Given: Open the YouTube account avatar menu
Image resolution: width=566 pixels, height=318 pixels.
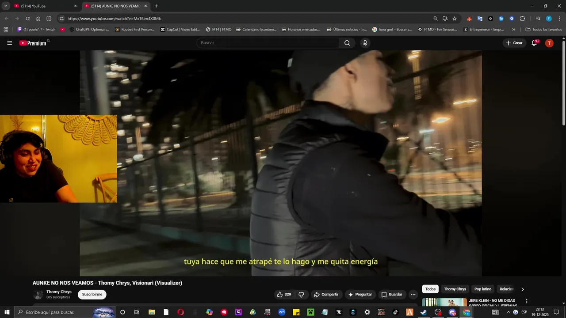Looking at the screenshot, I should 549,43.
